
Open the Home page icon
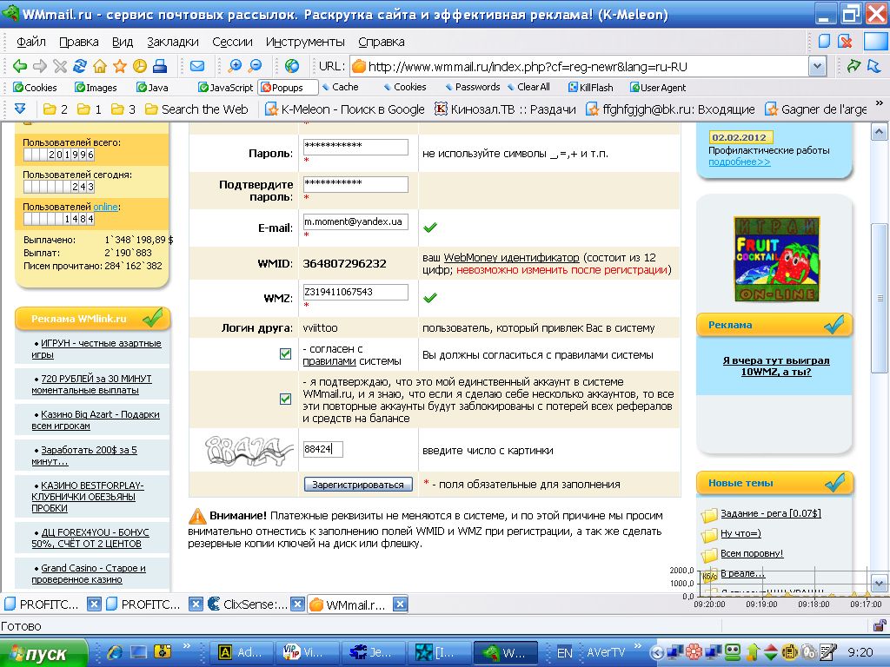[100, 66]
